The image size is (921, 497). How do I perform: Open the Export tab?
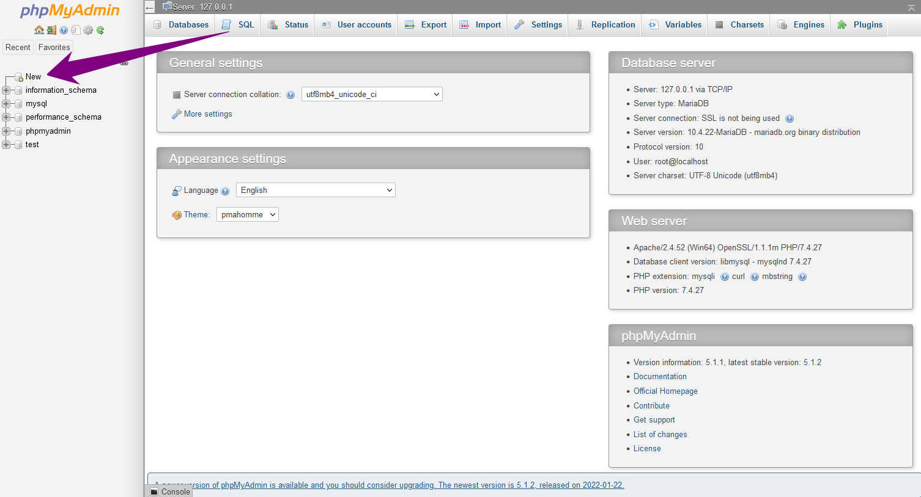click(426, 25)
